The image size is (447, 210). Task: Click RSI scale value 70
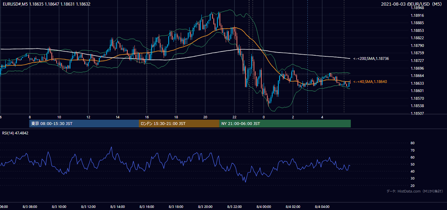coord(412,150)
